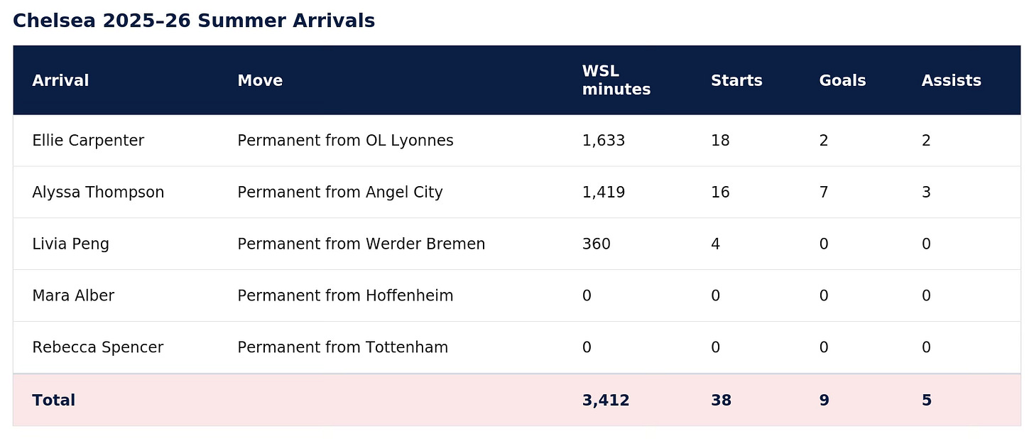Select the Alyssa Thompson name cell

pos(98,193)
